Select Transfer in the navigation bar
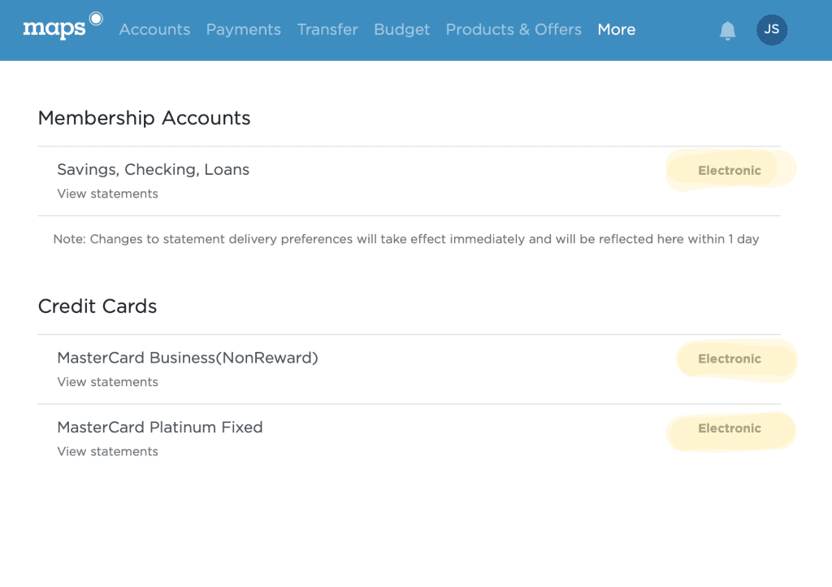The width and height of the screenshot is (832, 587). 327,30
